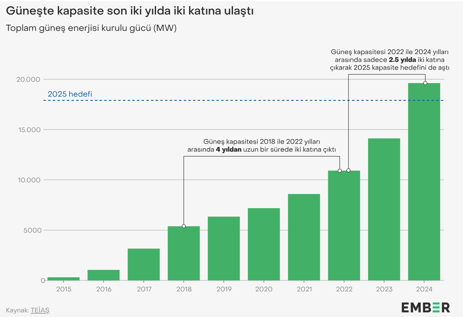Select the 2020 bar
The height and width of the screenshot is (317, 463).
pyautogui.click(x=264, y=244)
